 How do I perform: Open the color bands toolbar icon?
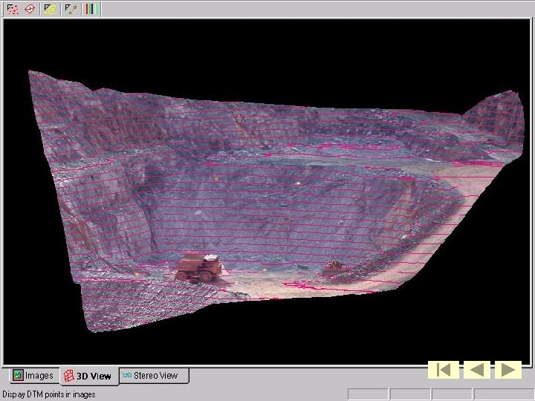tap(91, 9)
